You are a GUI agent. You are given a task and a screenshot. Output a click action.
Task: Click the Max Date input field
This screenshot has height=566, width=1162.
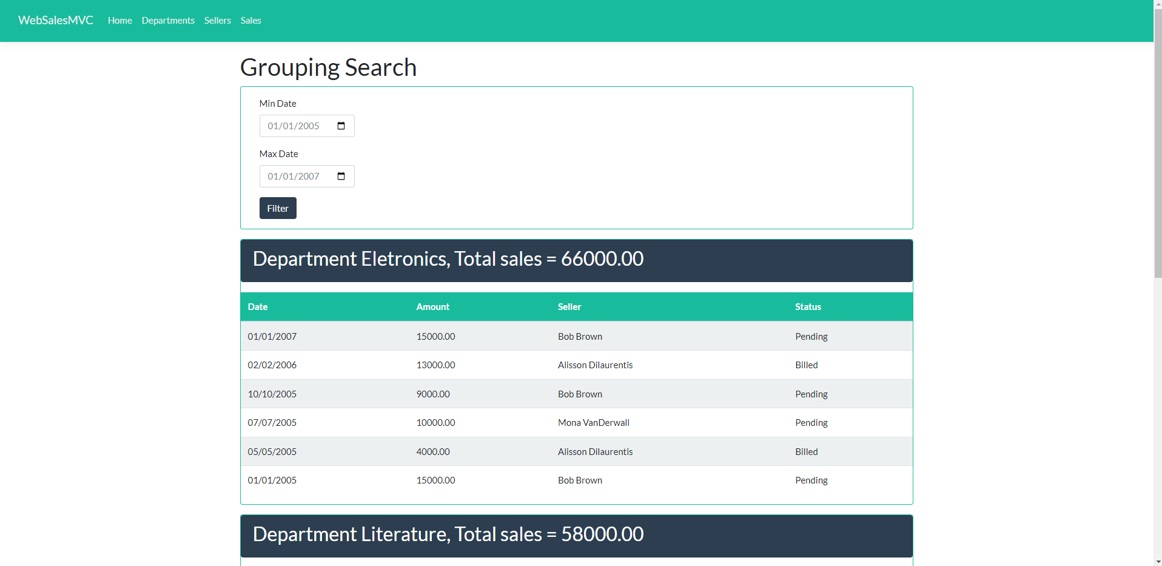click(x=297, y=176)
